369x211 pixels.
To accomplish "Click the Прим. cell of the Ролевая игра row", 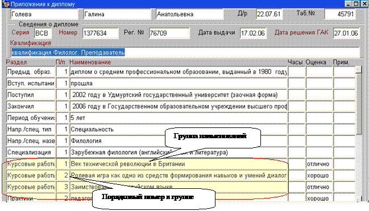I will [x=344, y=176].
